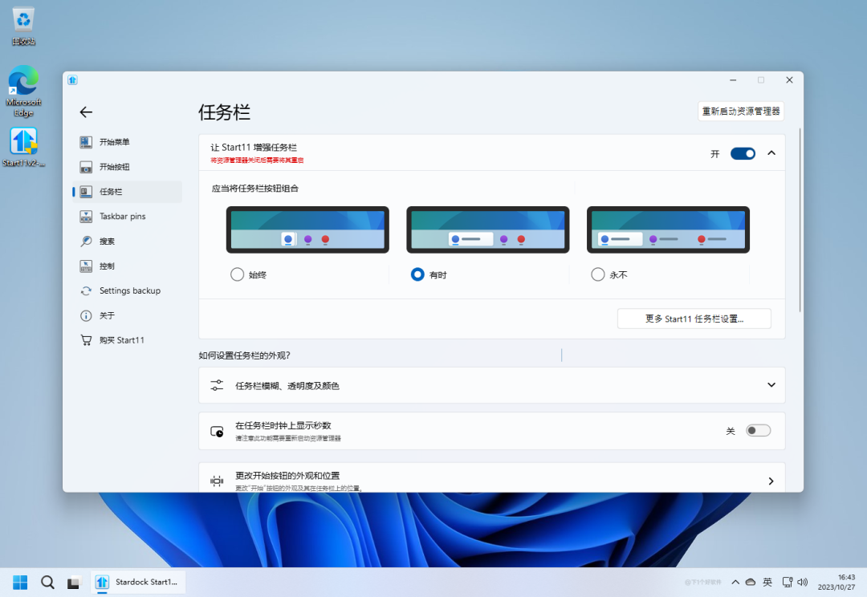Screen dimensions: 867x597
Task: Show hidden tray icons chevron
Action: click(735, 582)
